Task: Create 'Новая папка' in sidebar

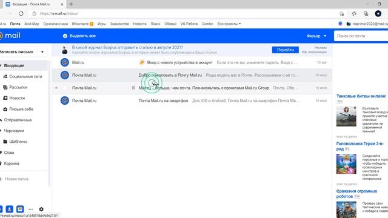Action: pyautogui.click(x=16, y=179)
